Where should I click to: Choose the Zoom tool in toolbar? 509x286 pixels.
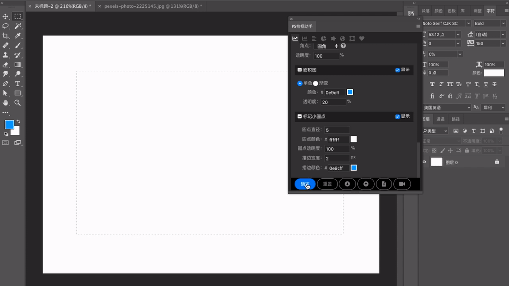(18, 103)
